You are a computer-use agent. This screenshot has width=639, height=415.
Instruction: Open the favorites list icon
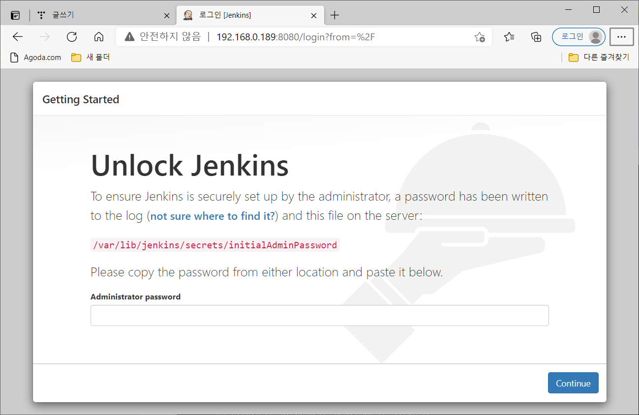coord(509,37)
